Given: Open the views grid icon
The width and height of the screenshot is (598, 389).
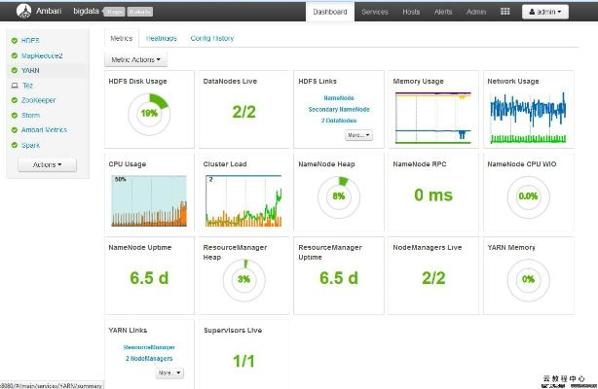Looking at the screenshot, I should pyautogui.click(x=505, y=12).
